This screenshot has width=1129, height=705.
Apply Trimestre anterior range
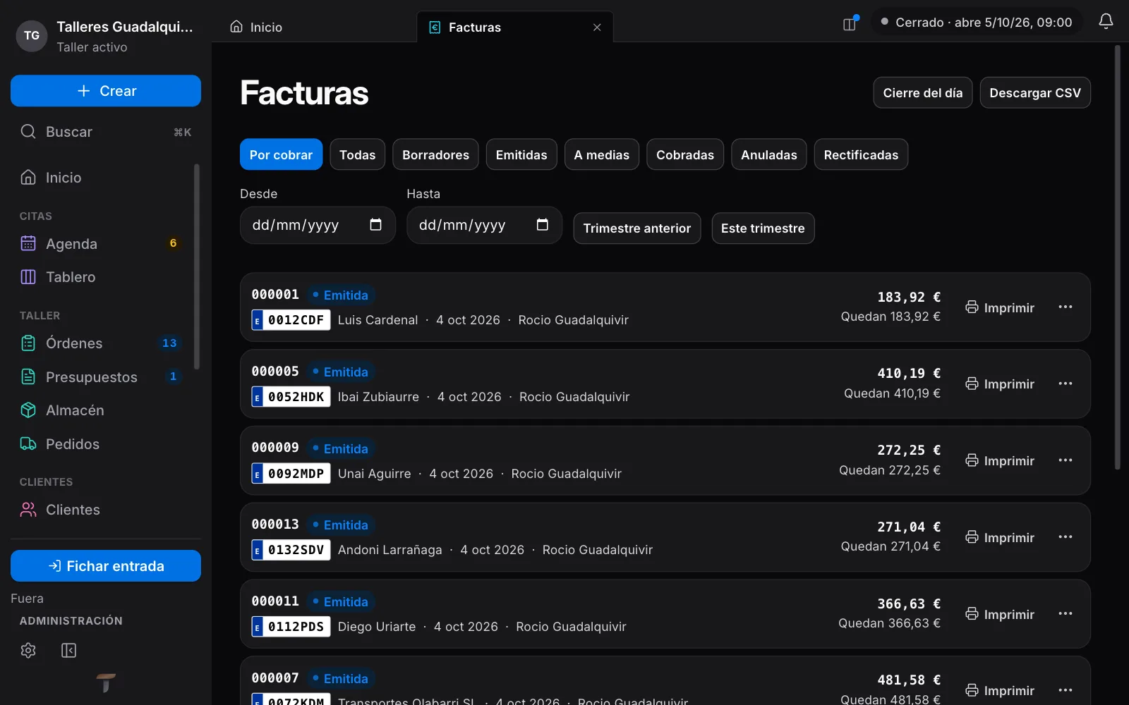click(637, 228)
